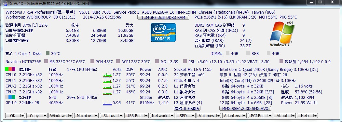Click the PSU voltage indicator square

[x=185, y=61]
